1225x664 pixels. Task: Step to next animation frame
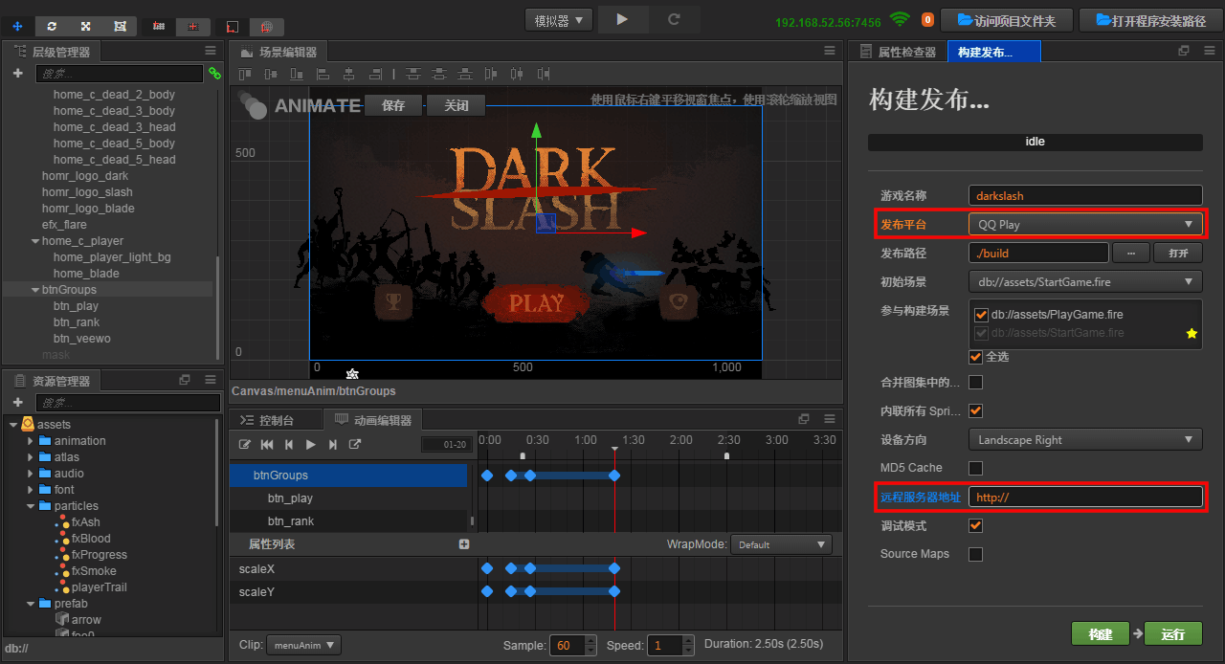pos(332,445)
